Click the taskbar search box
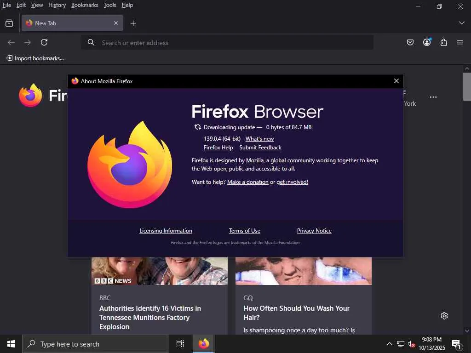Screen dimensions: 471x353 click(x=96, y=344)
